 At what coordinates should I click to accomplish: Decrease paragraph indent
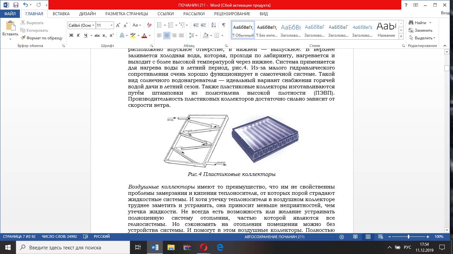pos(196,25)
